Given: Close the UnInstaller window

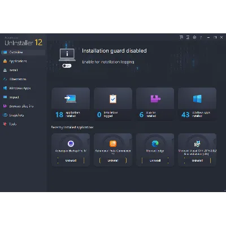Looking at the screenshot, I should [221, 37].
